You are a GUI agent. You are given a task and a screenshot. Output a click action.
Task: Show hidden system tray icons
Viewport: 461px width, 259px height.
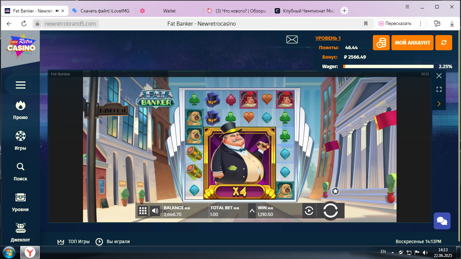392,252
